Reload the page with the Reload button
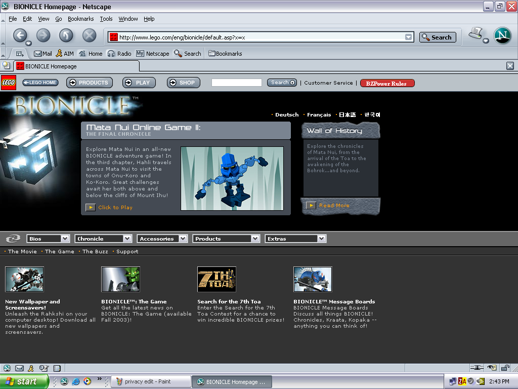Image resolution: width=518 pixels, height=389 pixels. coord(66,35)
